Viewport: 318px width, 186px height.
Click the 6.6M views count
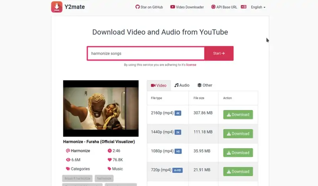pos(76,160)
